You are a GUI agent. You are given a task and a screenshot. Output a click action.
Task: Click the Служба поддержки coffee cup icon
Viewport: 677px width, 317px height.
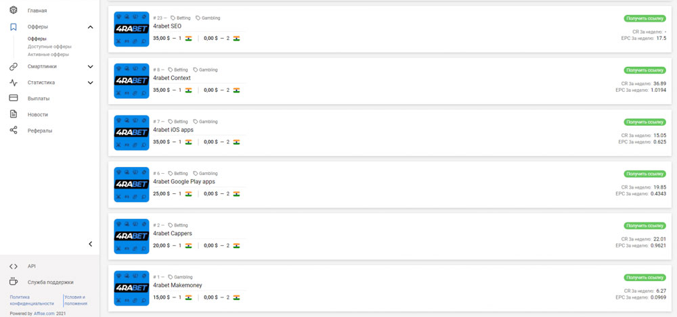point(14,282)
